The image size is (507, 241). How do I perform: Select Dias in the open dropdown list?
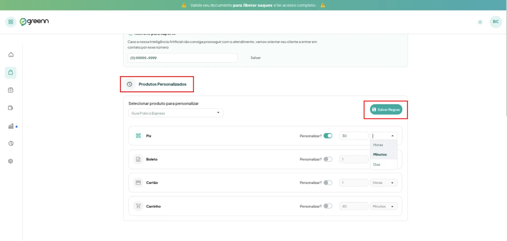click(384, 164)
